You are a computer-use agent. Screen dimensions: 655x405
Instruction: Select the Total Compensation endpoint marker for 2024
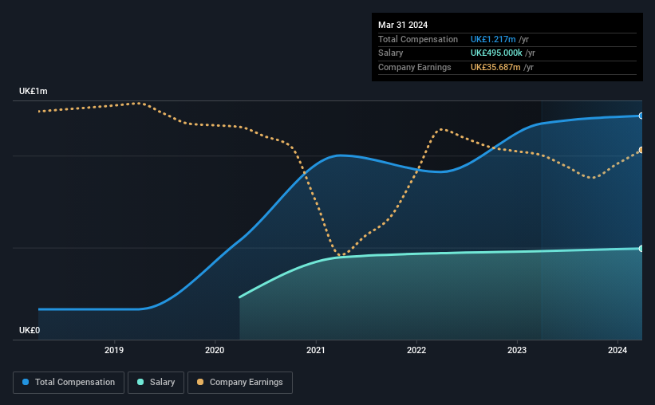pyautogui.click(x=641, y=116)
